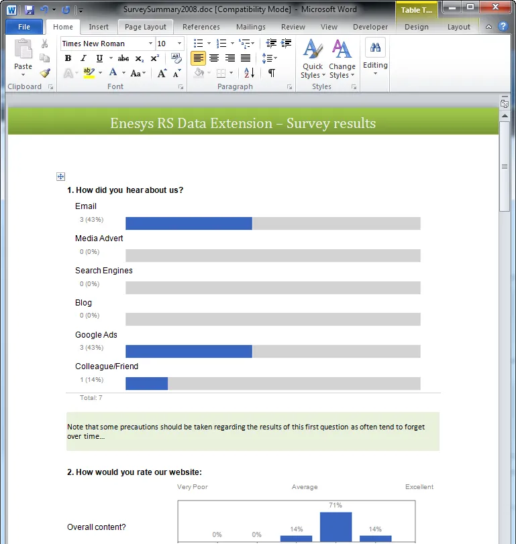The height and width of the screenshot is (544, 516).
Task: Click the Format Painter brush icon
Action: coord(45,73)
